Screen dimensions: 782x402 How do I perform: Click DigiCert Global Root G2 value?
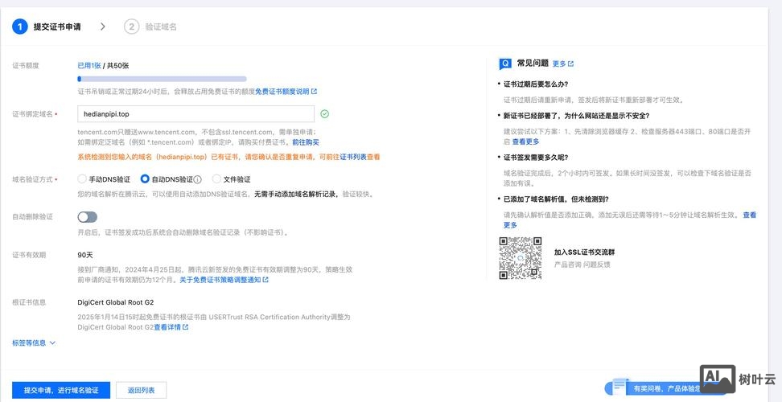point(116,302)
